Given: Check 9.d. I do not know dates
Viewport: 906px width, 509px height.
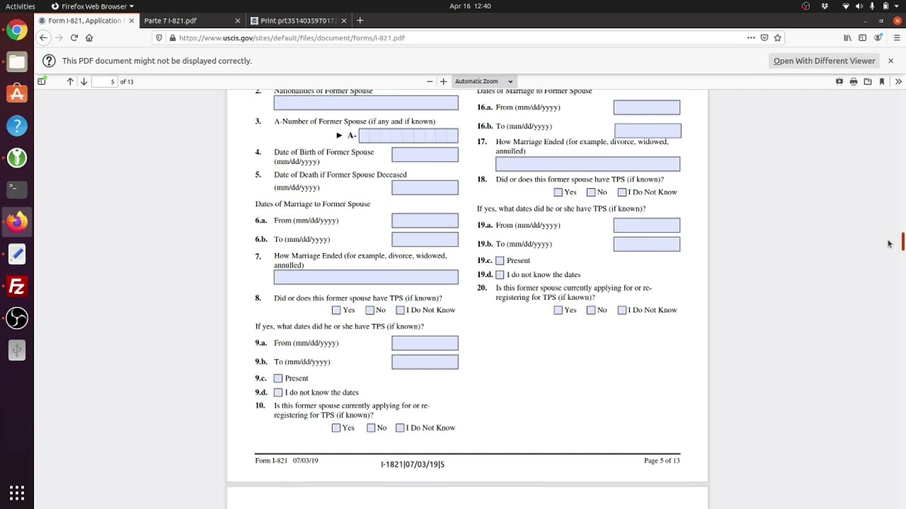Looking at the screenshot, I should (278, 392).
